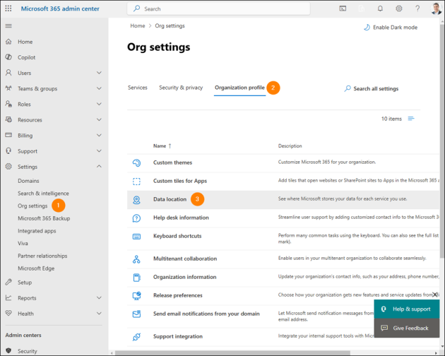Open the notifications bell
445x356 pixels.
click(380, 8)
